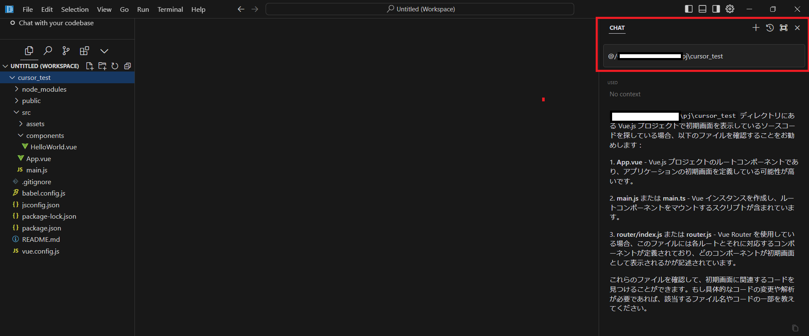
Task: Open chat history icon
Action: (770, 28)
